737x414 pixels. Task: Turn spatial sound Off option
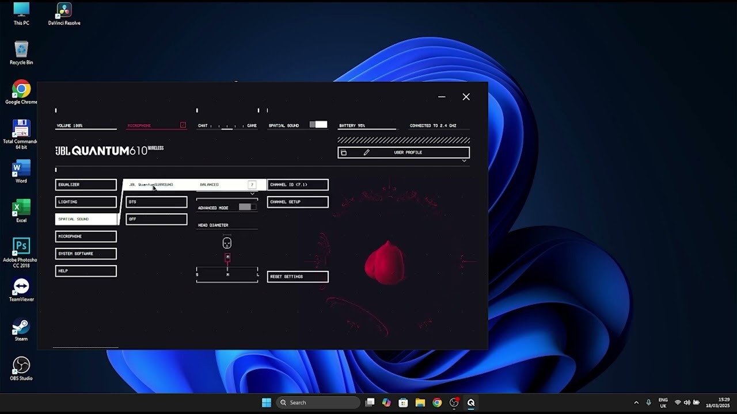coord(157,219)
